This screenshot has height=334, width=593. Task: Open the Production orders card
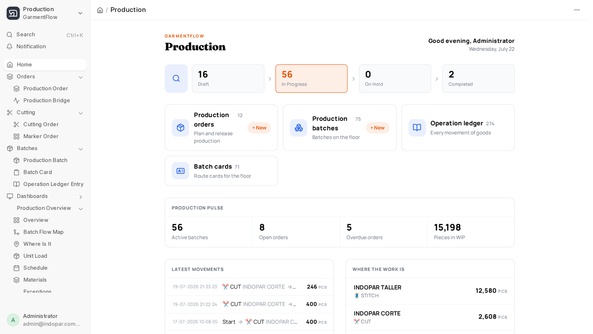(221, 127)
